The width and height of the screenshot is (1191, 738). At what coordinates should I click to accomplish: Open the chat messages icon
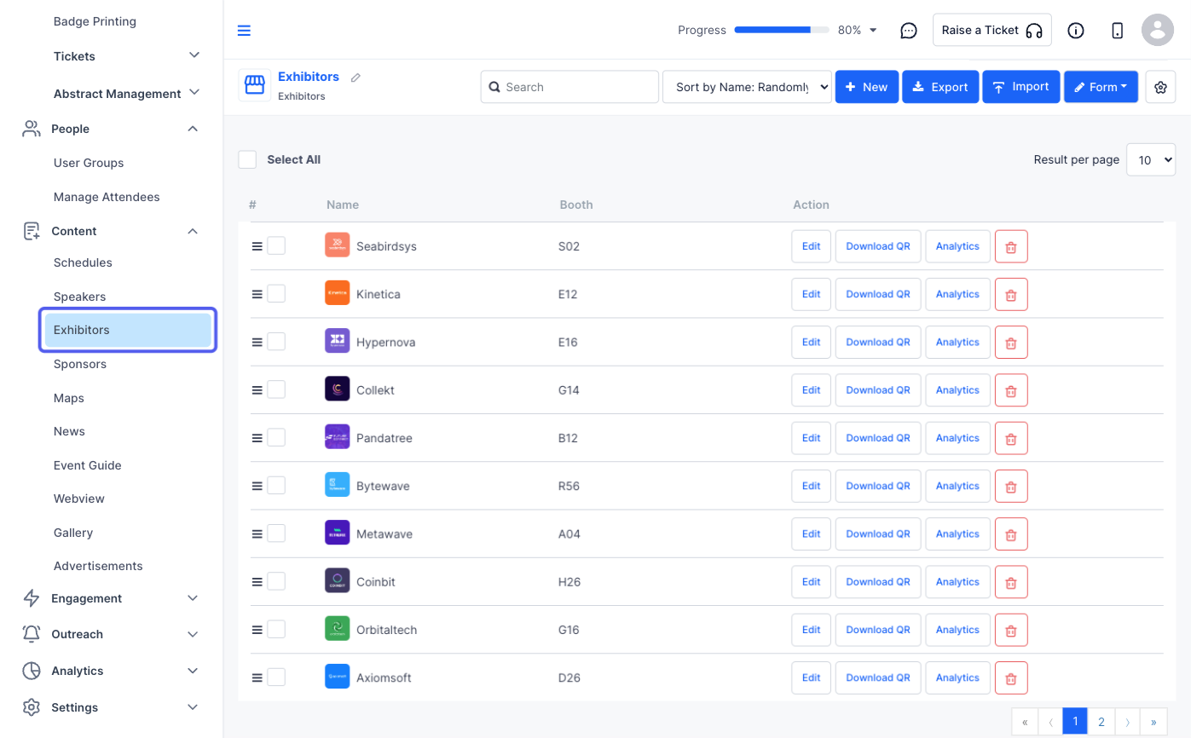[909, 31]
